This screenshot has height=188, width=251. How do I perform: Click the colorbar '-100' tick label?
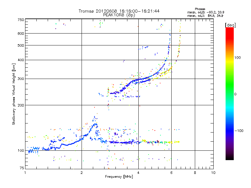pos(239,131)
